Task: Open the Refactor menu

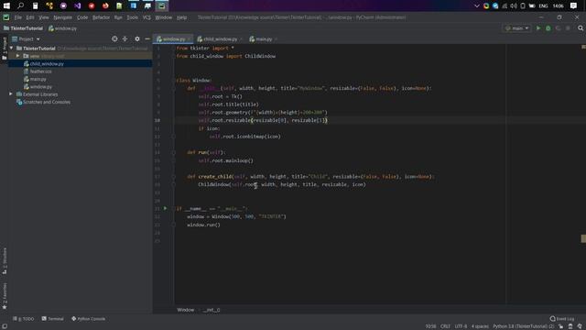Action: click(x=102, y=17)
